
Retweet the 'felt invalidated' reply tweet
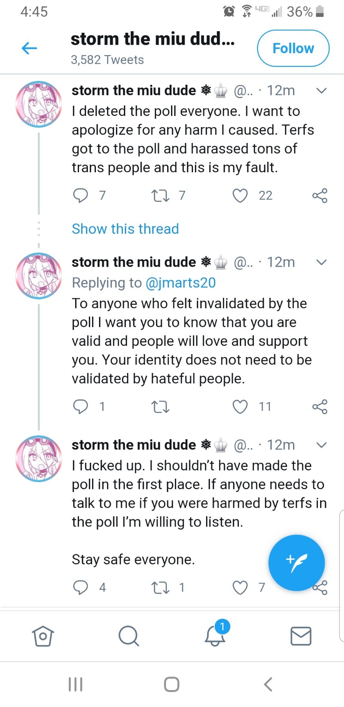point(161,406)
